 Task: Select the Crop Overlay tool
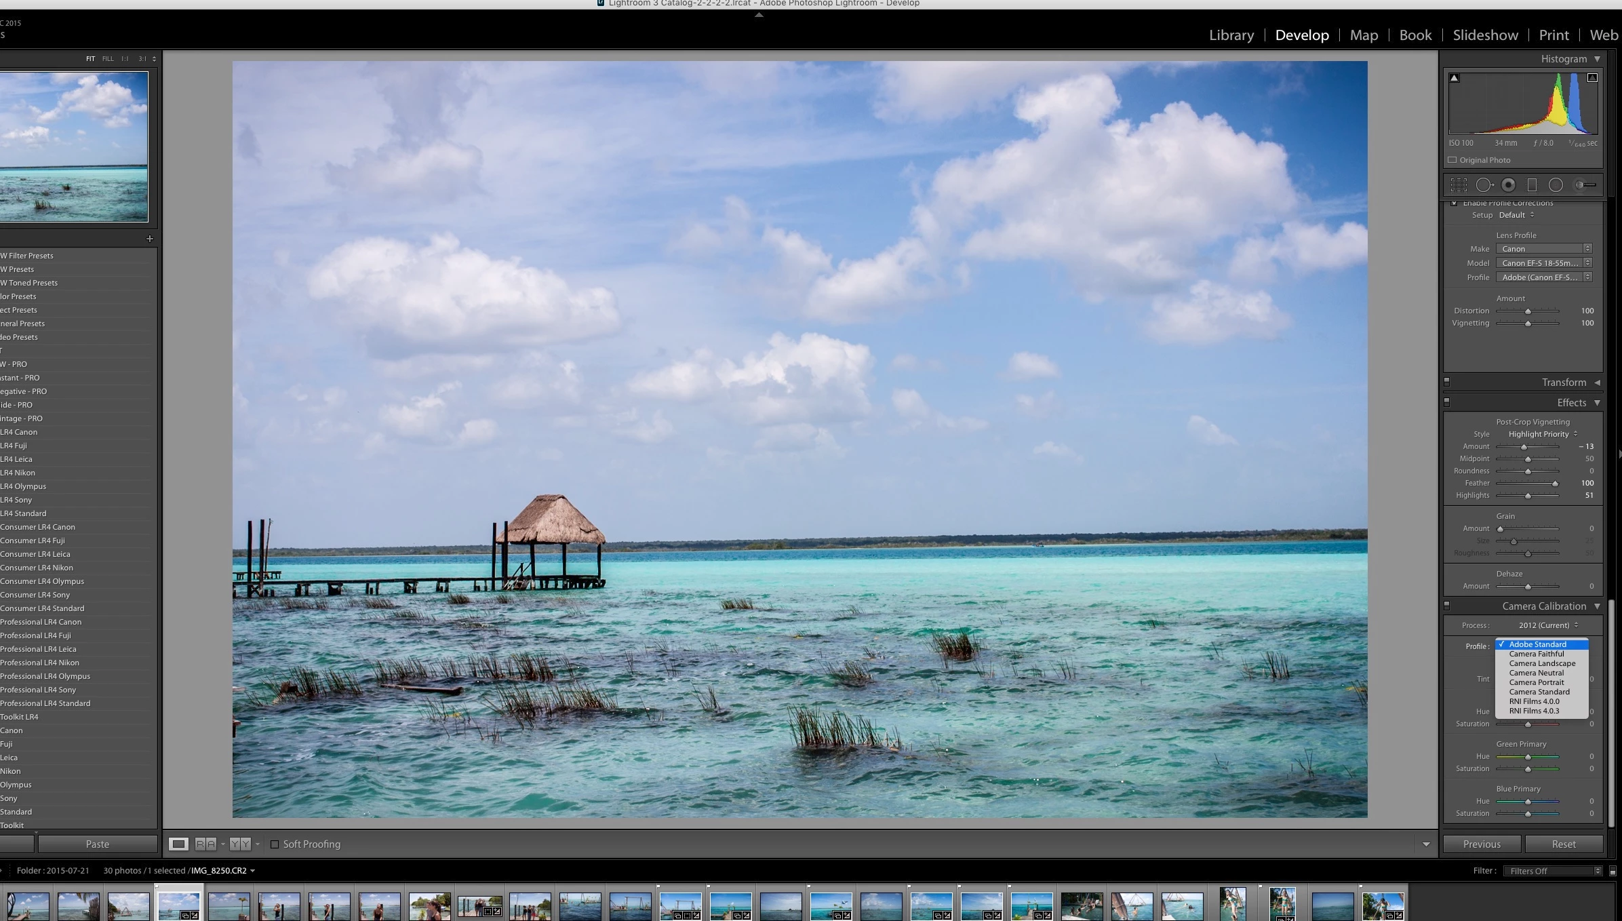1459,184
